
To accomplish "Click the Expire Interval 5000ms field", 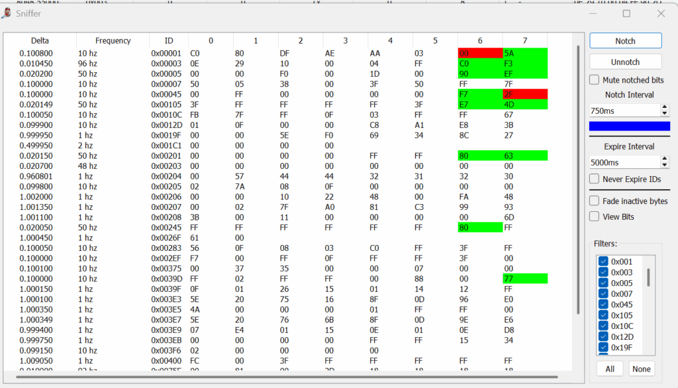I will 622,162.
